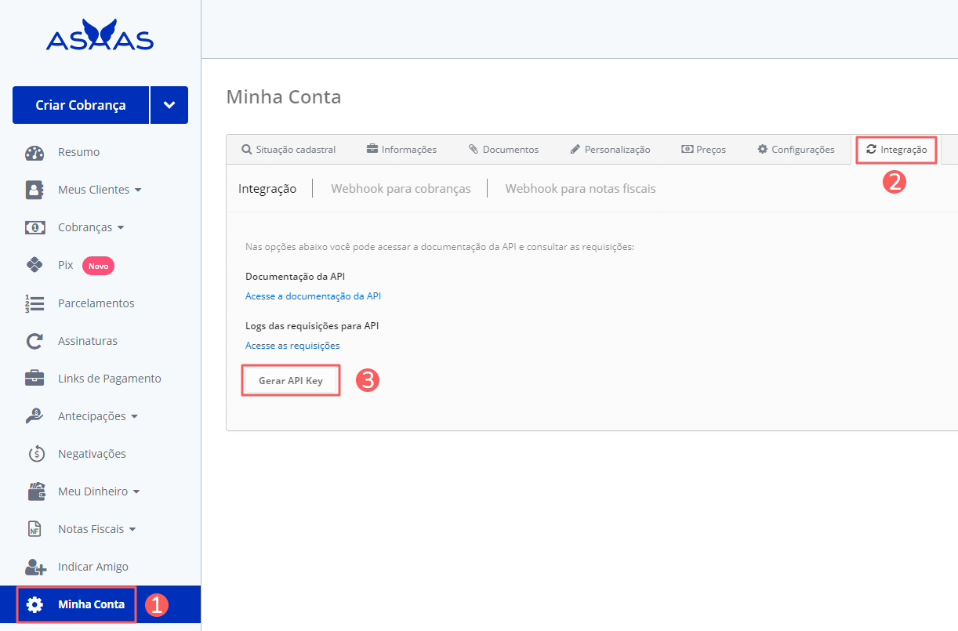Open the Acesse a documentação da API link
Image resolution: width=958 pixels, height=631 pixels.
(x=313, y=296)
